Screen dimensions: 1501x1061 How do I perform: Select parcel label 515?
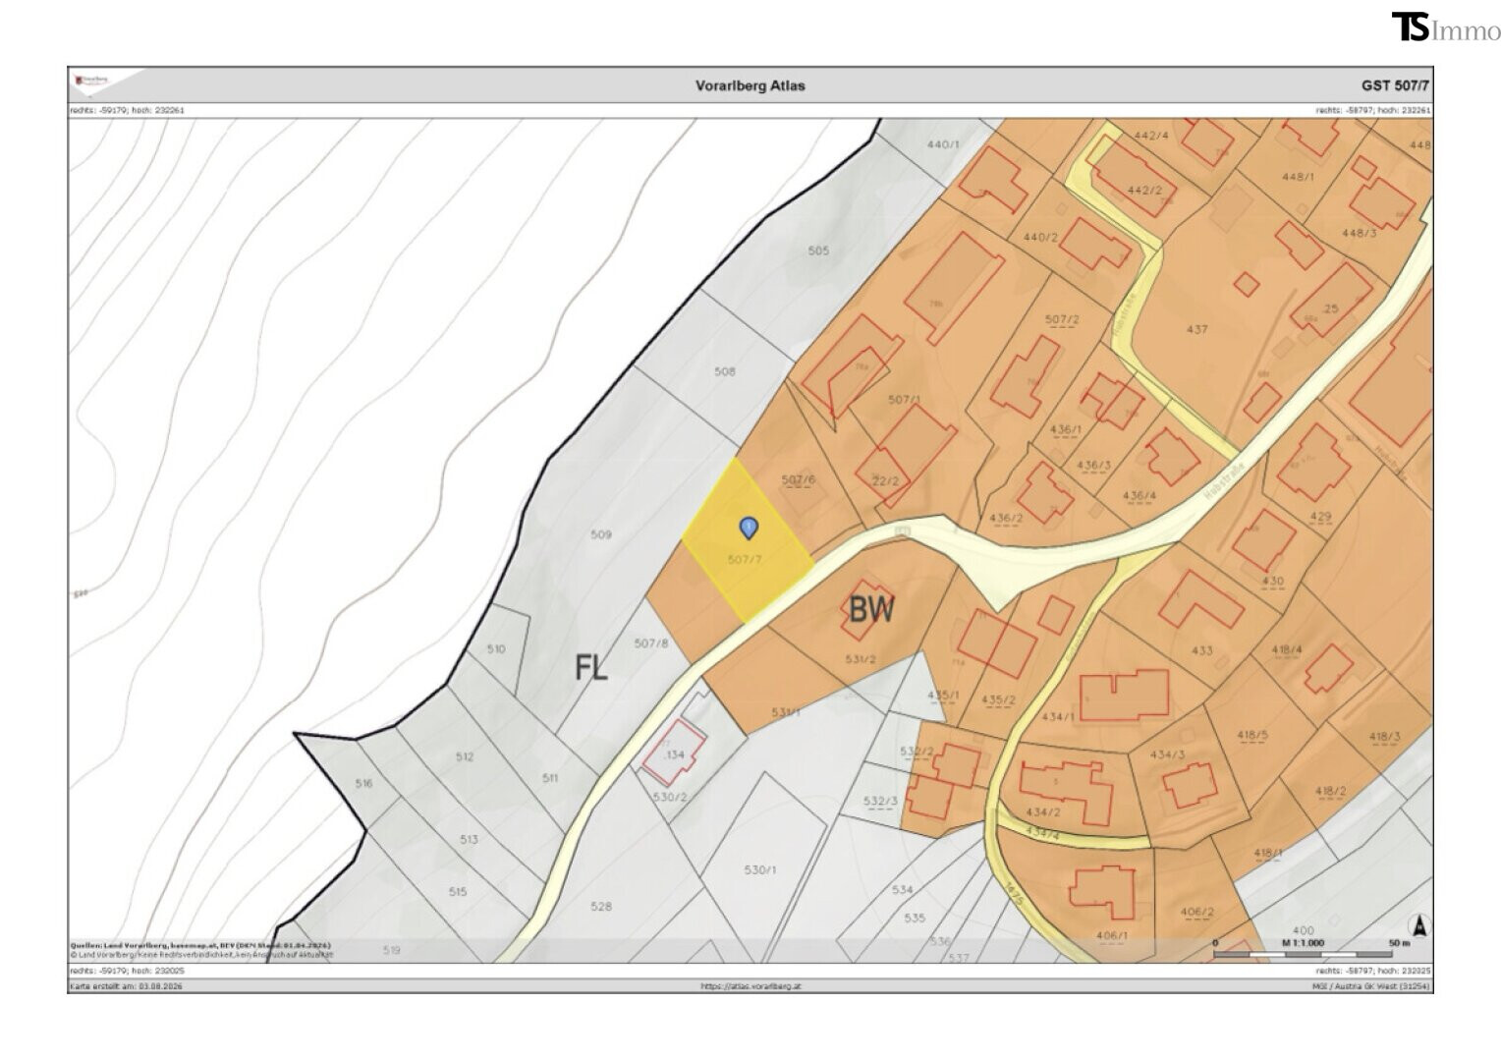click(x=458, y=892)
